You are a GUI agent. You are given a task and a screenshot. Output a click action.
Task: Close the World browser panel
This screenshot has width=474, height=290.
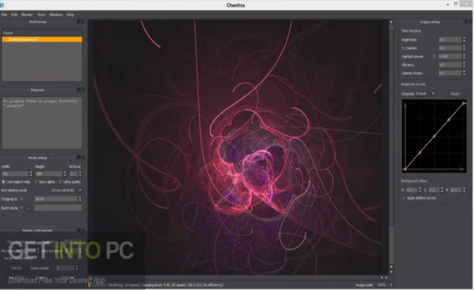(x=83, y=22)
